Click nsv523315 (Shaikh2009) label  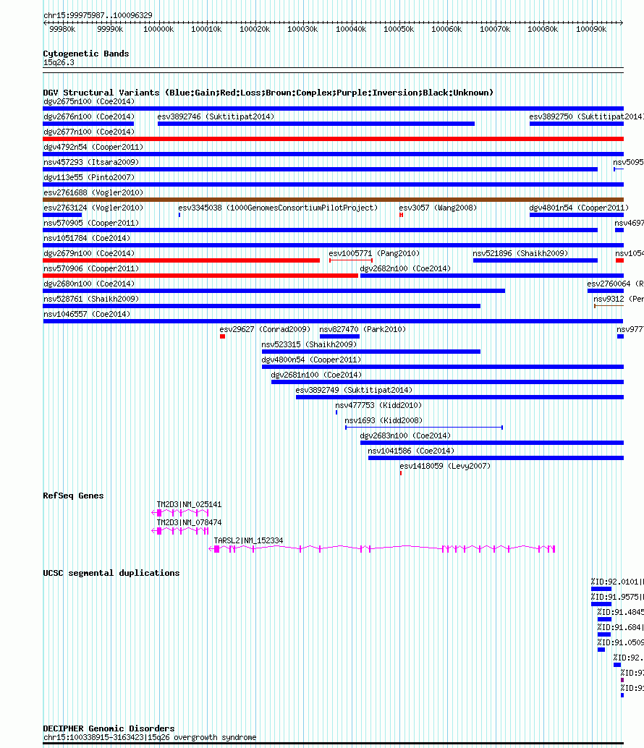(x=309, y=345)
